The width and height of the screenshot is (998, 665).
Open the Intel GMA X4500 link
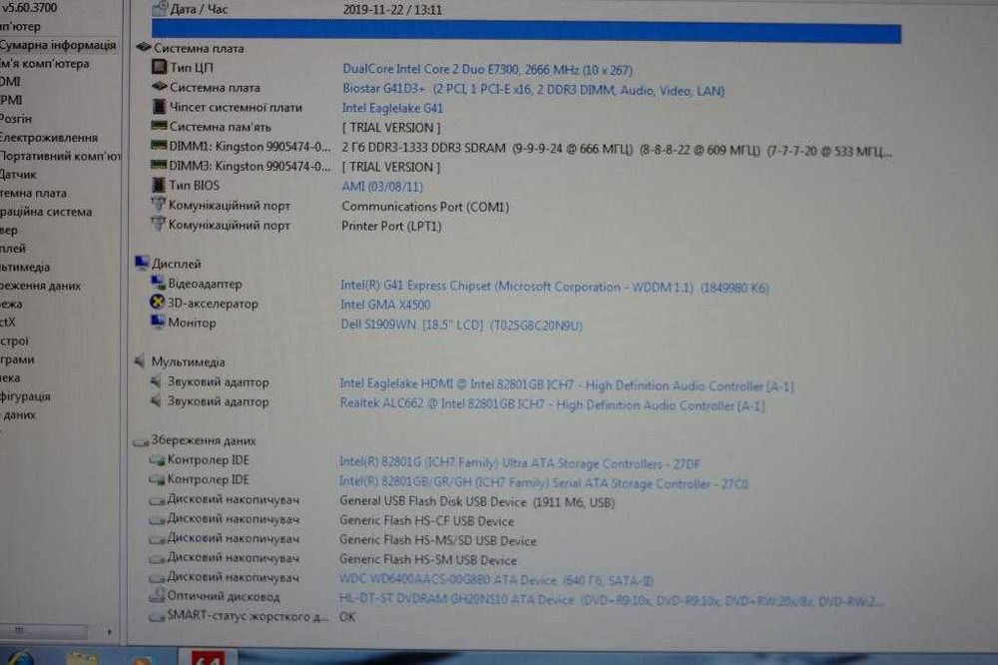point(385,305)
